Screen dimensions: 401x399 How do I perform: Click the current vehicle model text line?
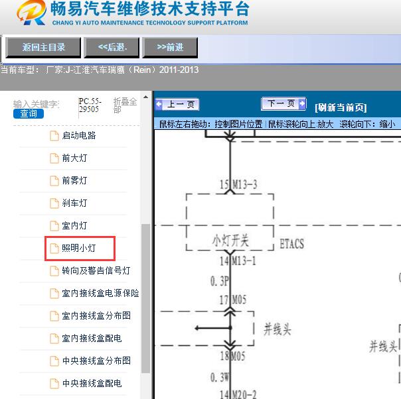[100, 70]
